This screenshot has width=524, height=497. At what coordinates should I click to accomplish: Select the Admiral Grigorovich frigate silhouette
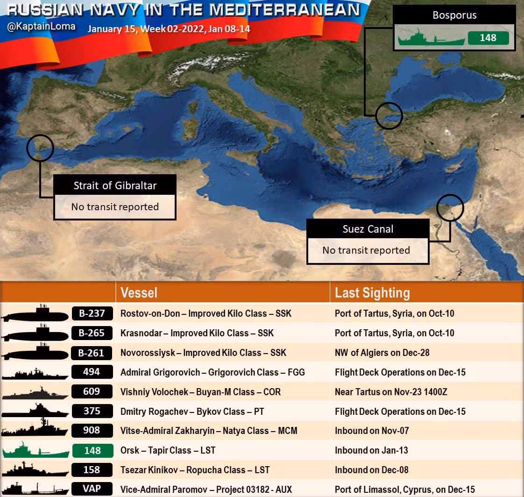(x=35, y=374)
